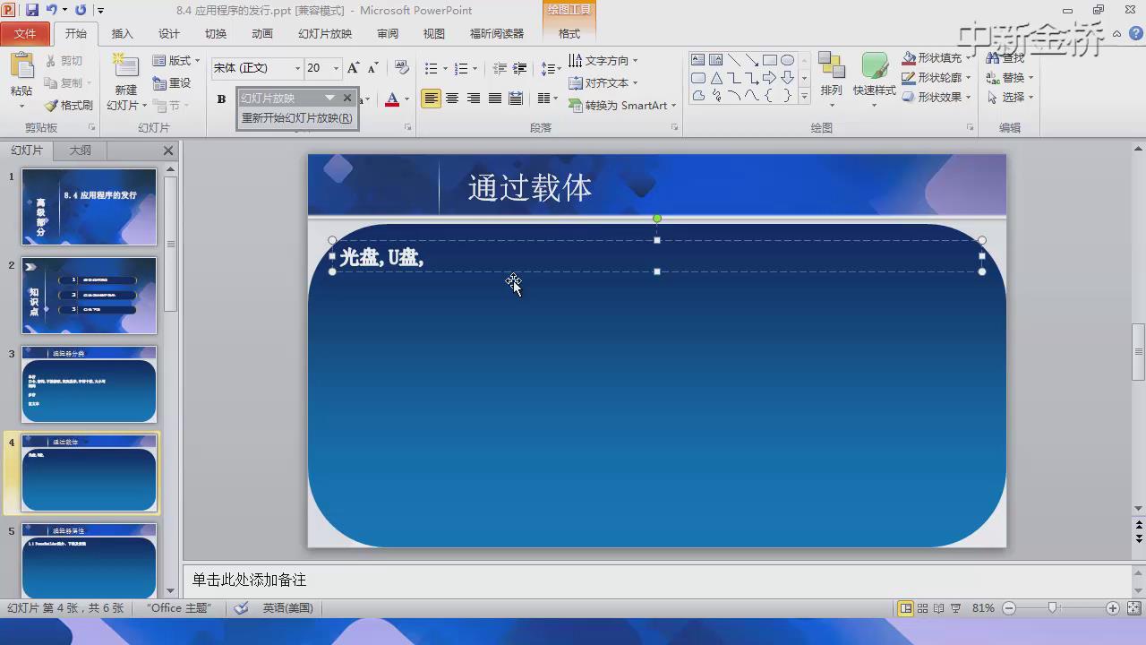Click the zoom slider handle in status bar
This screenshot has width=1146, height=645.
(1053, 608)
